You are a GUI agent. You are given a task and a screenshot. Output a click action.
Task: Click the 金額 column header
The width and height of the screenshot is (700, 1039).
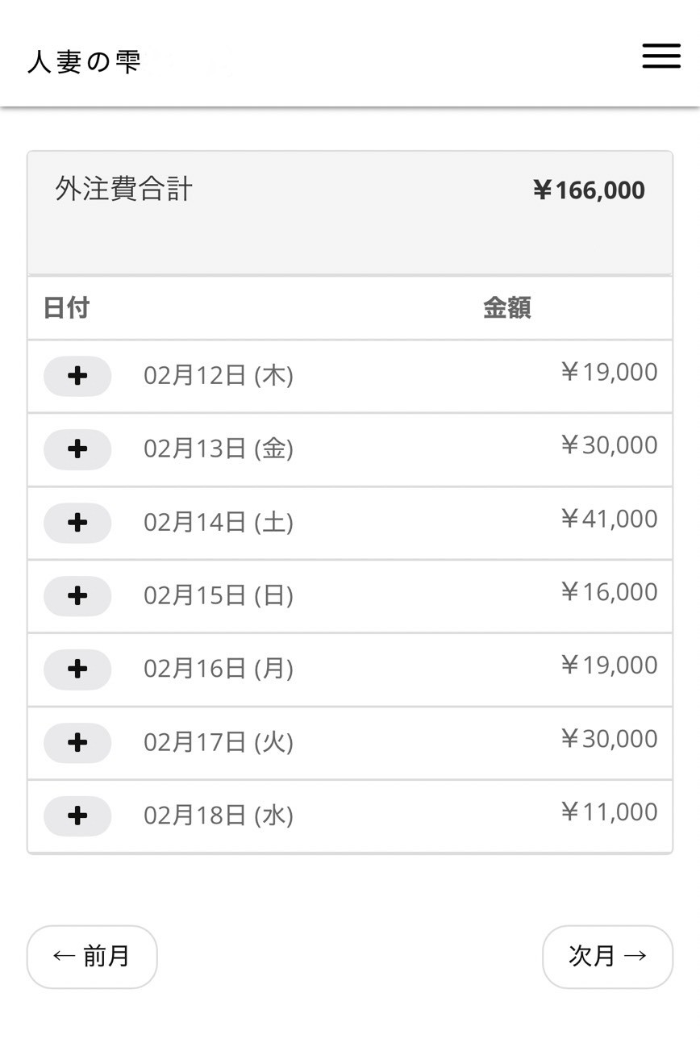pos(506,308)
